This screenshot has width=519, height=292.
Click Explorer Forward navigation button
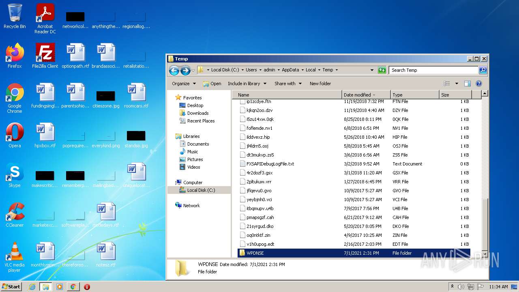185,70
